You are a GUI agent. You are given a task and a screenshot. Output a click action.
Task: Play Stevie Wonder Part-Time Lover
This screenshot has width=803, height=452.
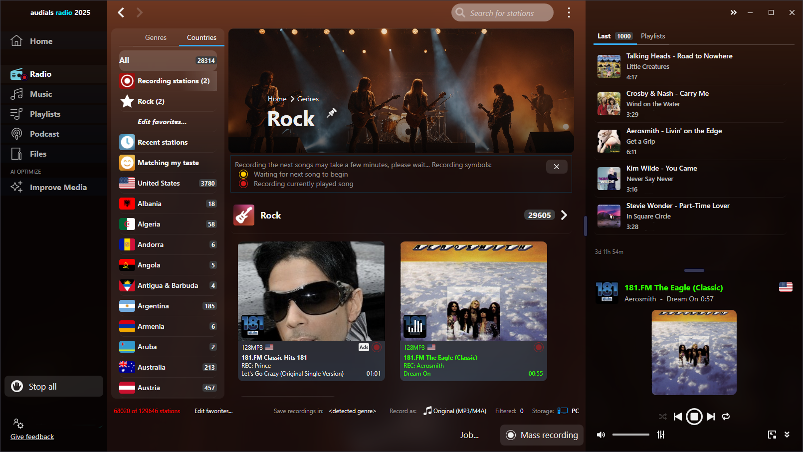[x=689, y=216]
